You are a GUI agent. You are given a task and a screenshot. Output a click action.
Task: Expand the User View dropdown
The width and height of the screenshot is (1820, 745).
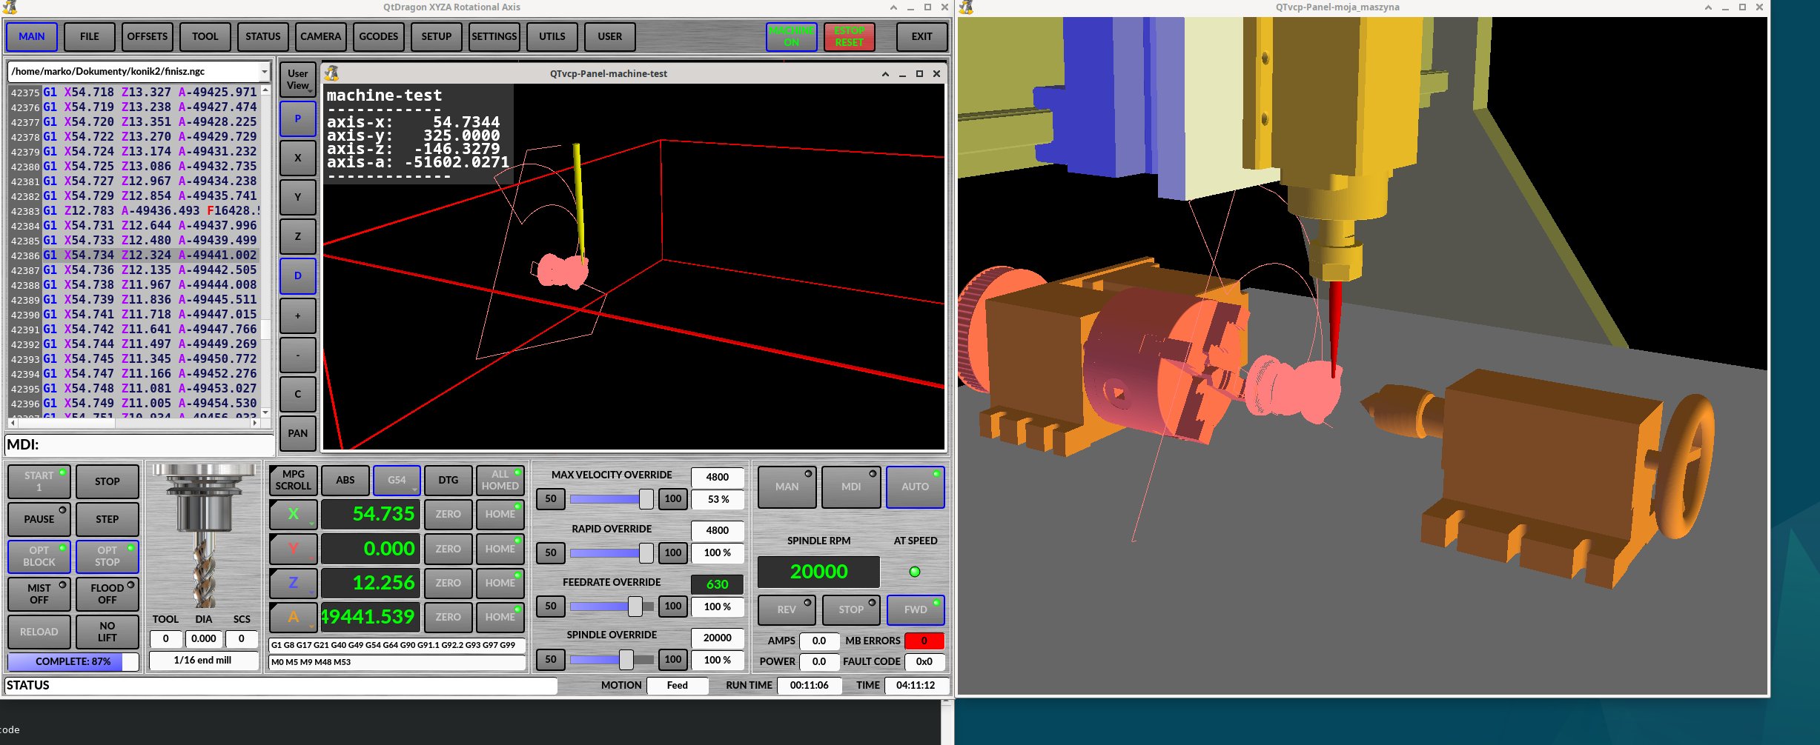point(297,79)
